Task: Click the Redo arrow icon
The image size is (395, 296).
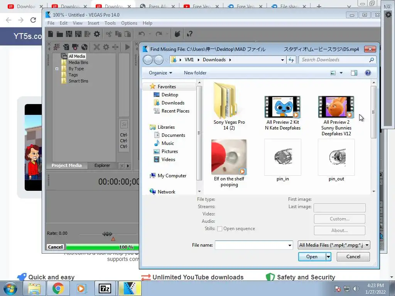Action: pyautogui.click(x=159, y=34)
